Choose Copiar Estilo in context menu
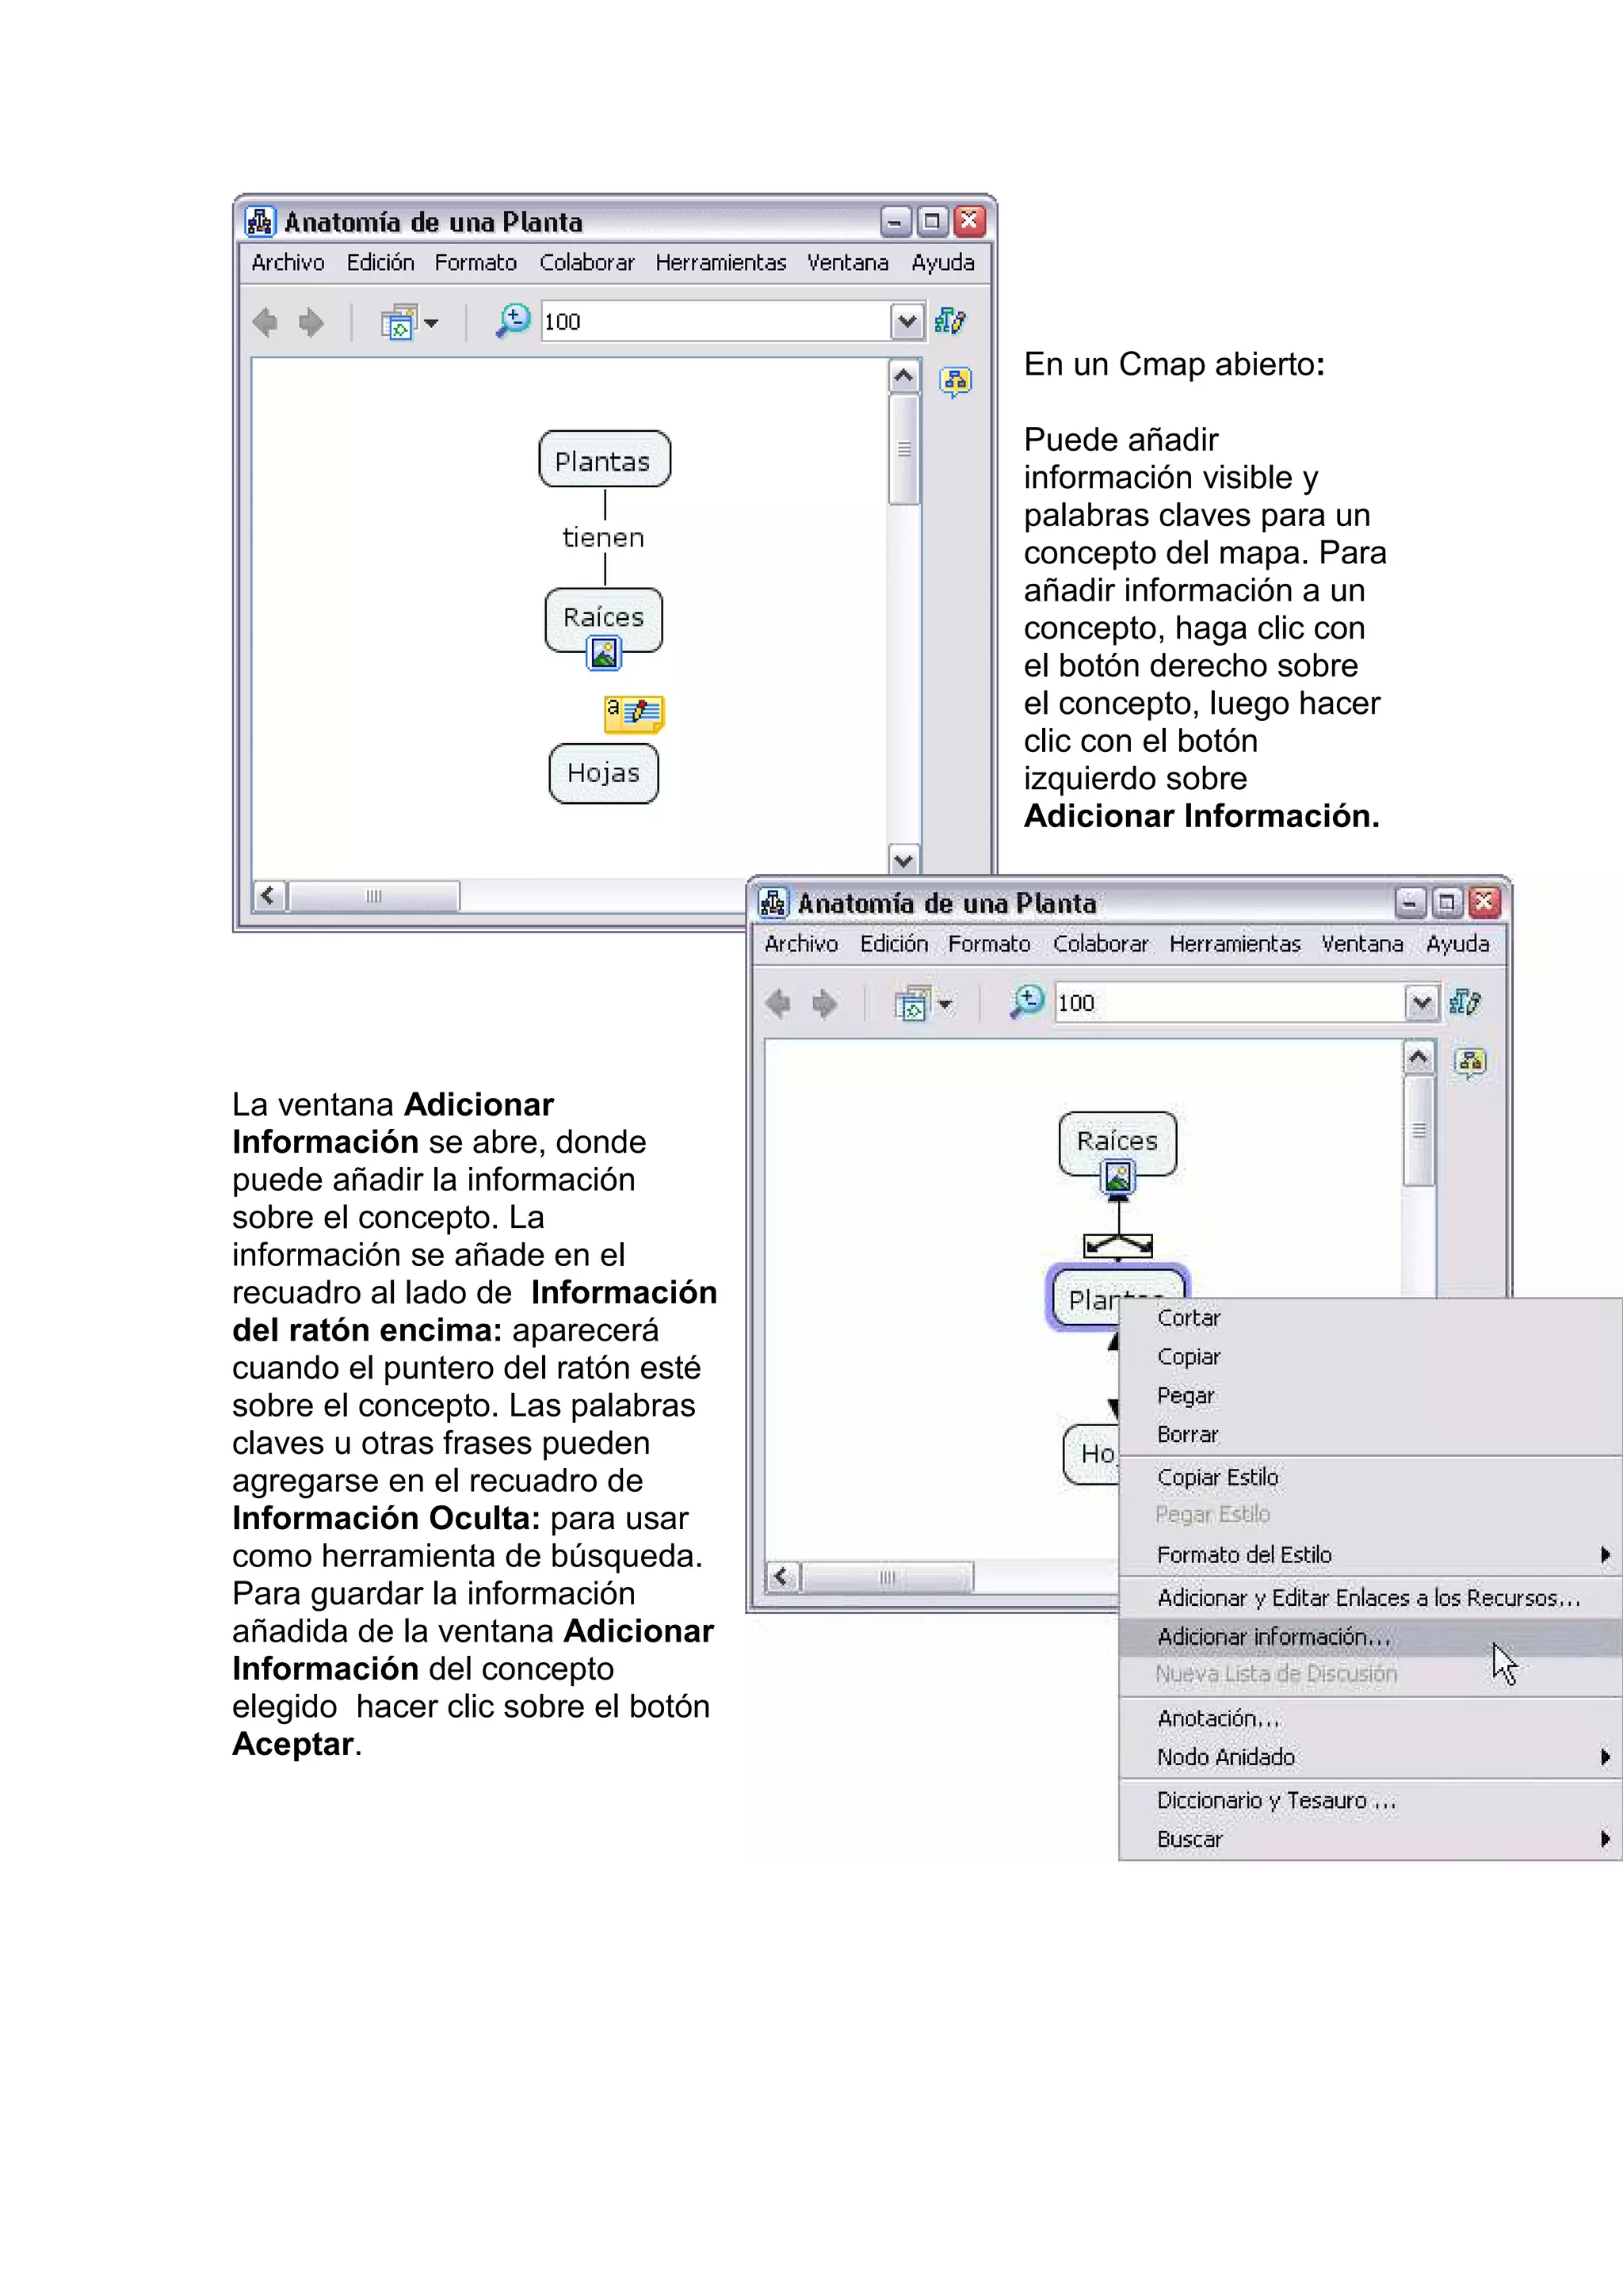Screen dimensions: 1623x2296 pyautogui.click(x=1370, y=1477)
